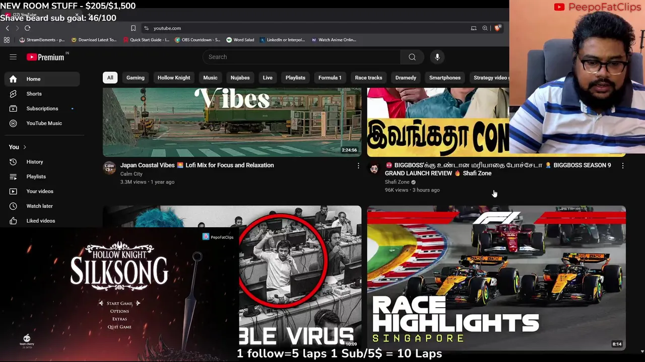Screen dimensions: 645x362
Task: Open site settings icon beside youtube.com
Action: pos(146,28)
